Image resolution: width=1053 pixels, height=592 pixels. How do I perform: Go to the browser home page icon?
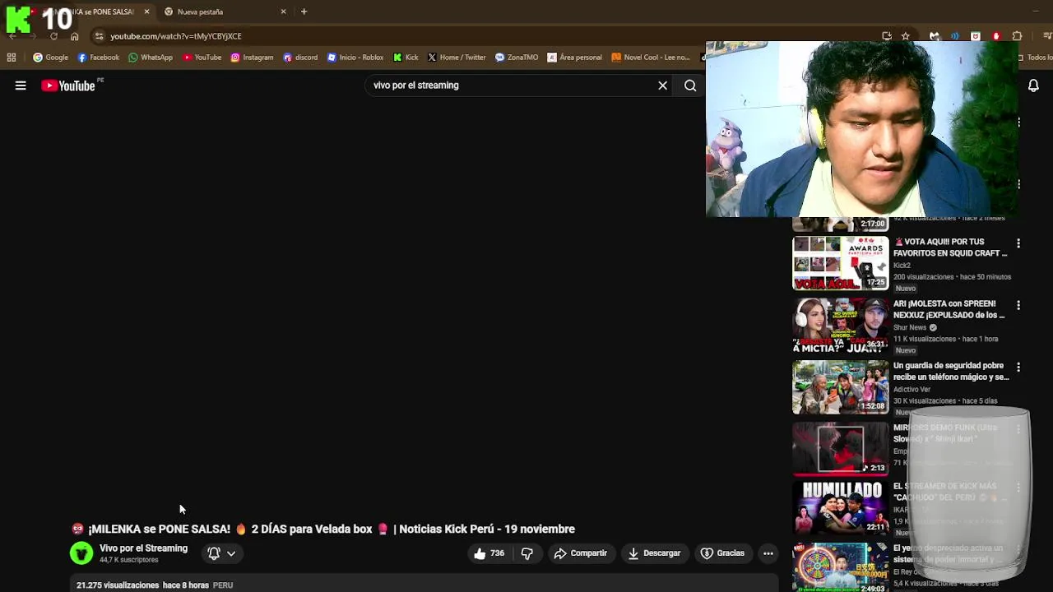tap(75, 36)
